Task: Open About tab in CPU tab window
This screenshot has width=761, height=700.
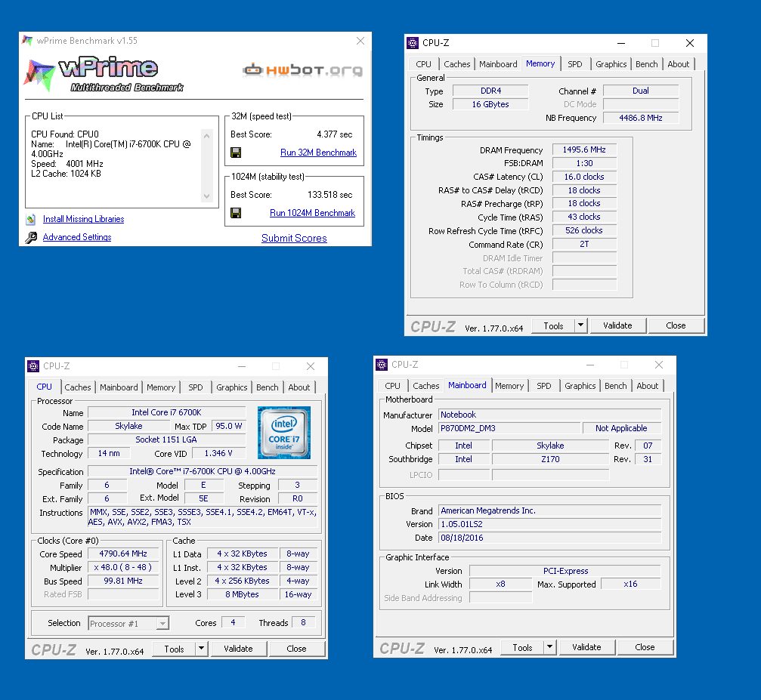Action: (299, 387)
